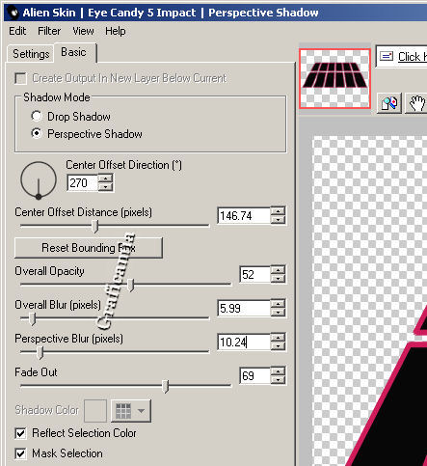Open the shadow color grid picker
427x466 pixels.
(131, 411)
